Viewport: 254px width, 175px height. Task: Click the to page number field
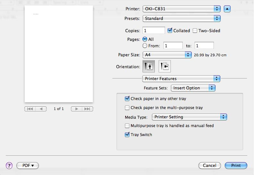(x=204, y=45)
